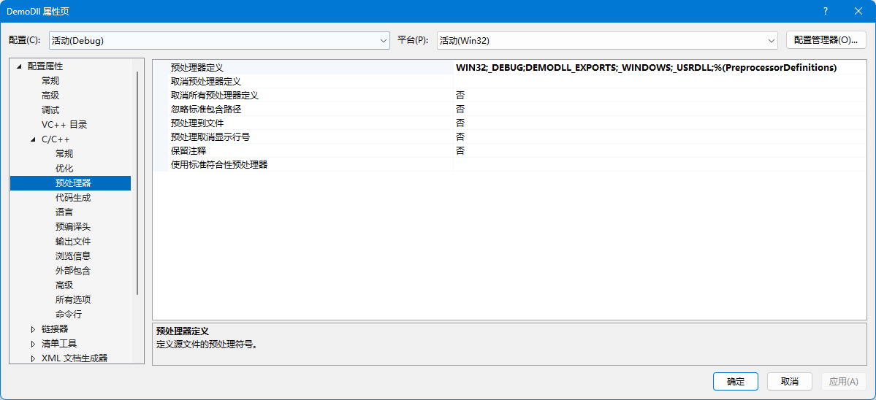Click the 预处理器定义 value field
Viewport: 876px width, 400px height.
[658, 67]
